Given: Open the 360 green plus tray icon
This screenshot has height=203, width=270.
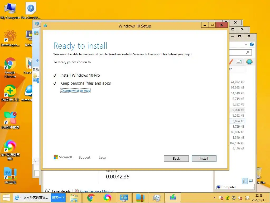Looking at the screenshot, I should [228, 198].
